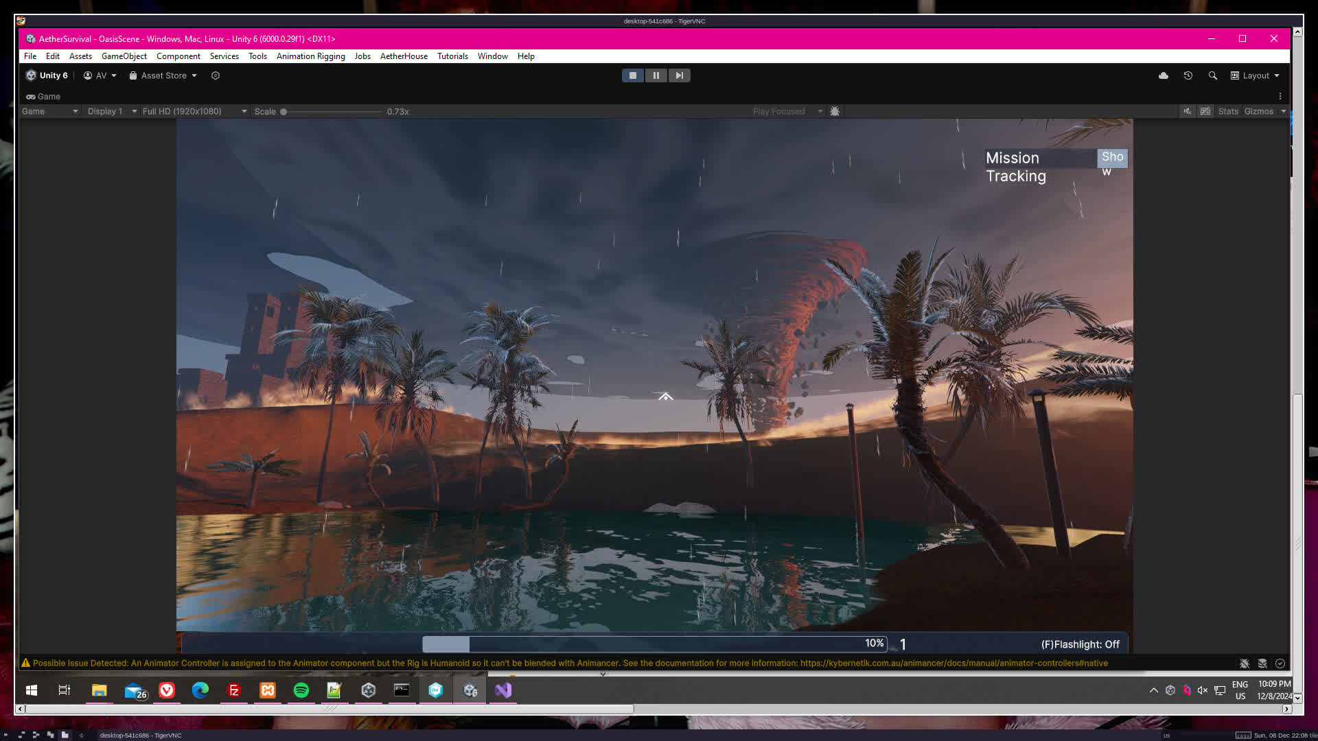The height and width of the screenshot is (741, 1318).
Task: Adjust the Game view Scale slider
Action: [284, 111]
